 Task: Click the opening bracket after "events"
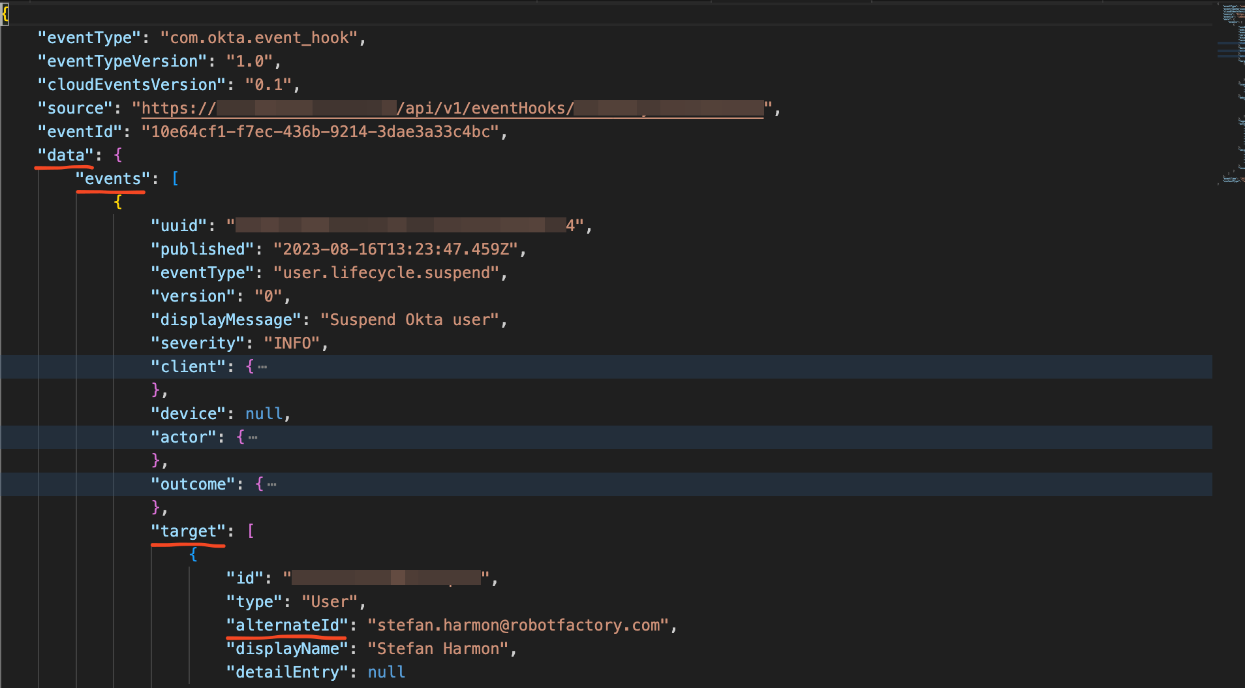click(175, 179)
